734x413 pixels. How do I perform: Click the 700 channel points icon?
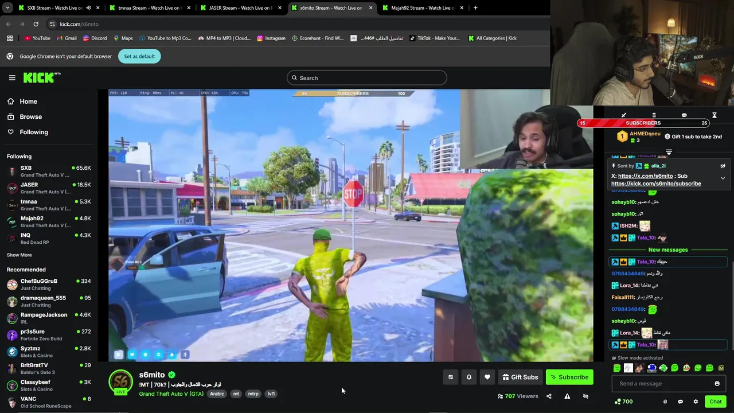click(x=623, y=402)
